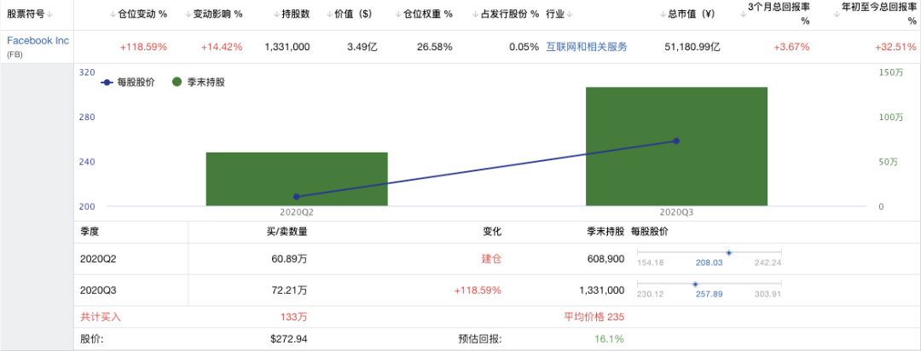Sort by 年初至今总回报率 % column header
The height and width of the screenshot is (351, 921).
point(875,14)
